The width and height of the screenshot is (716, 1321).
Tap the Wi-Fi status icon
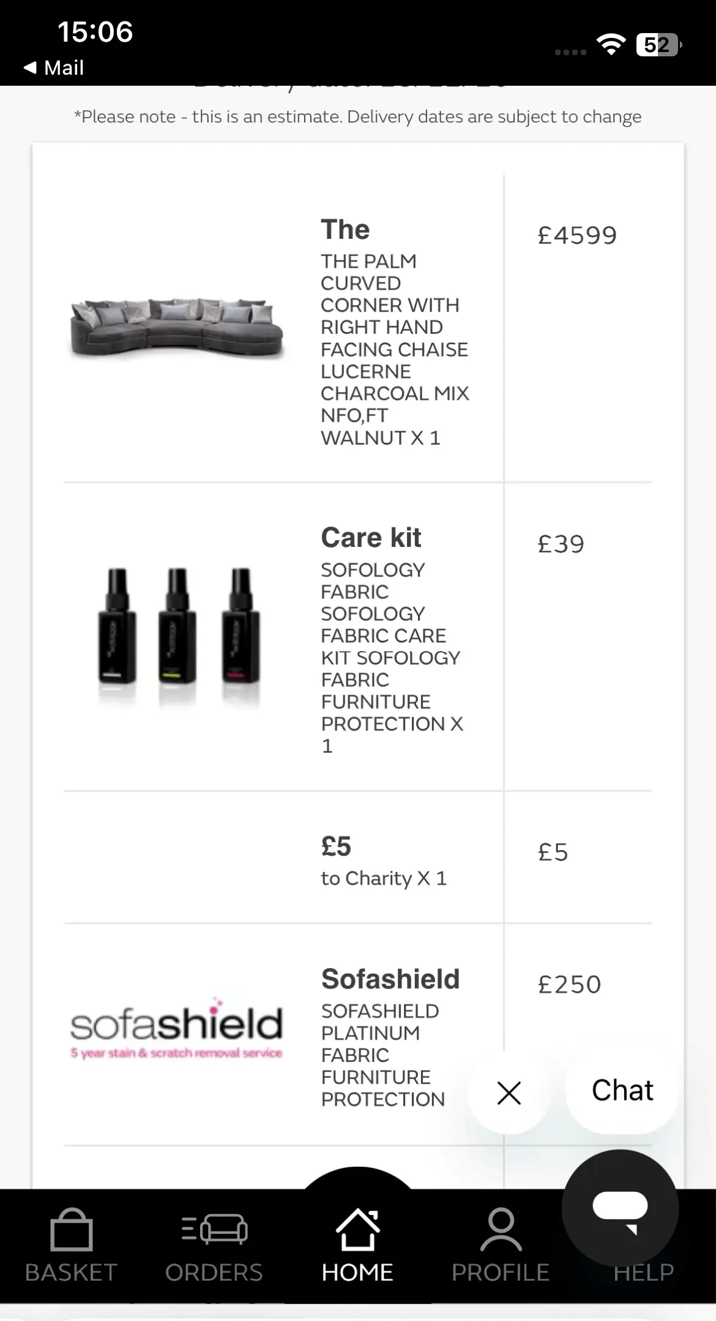click(611, 44)
